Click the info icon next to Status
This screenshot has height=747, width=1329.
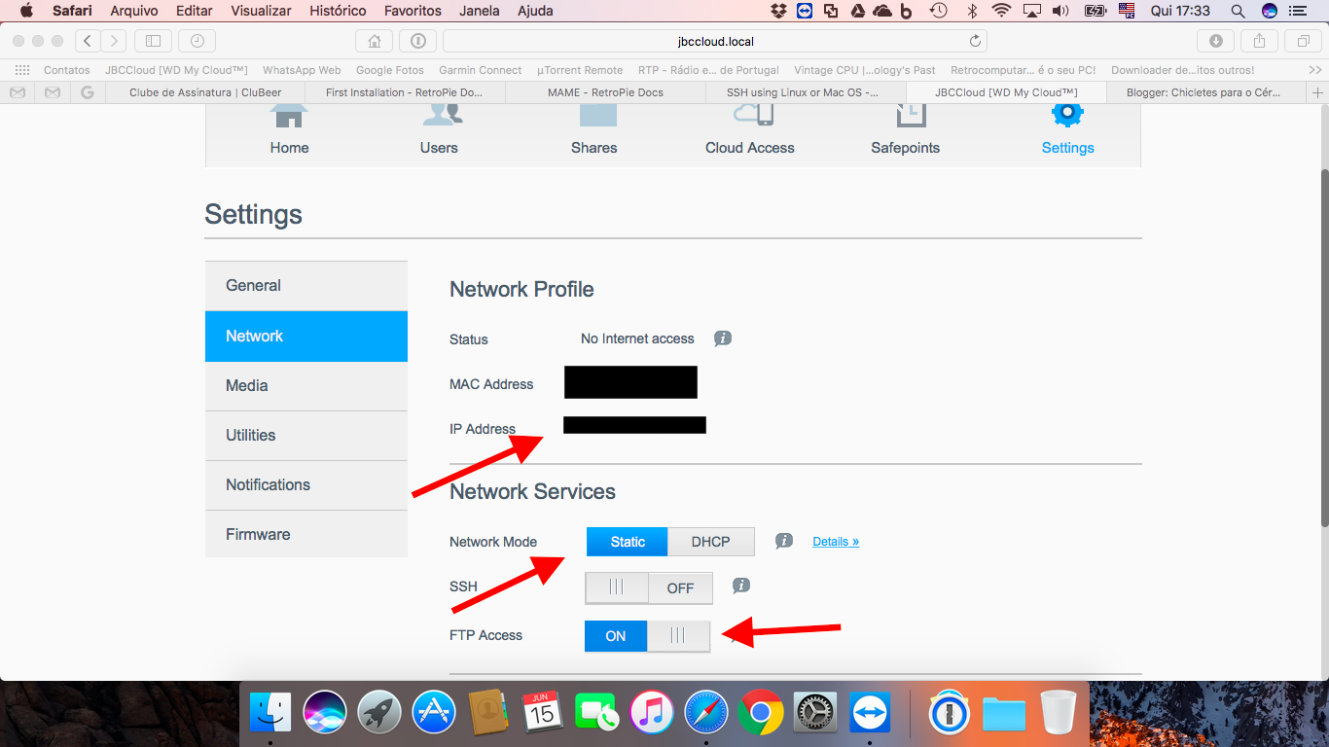[x=722, y=338]
